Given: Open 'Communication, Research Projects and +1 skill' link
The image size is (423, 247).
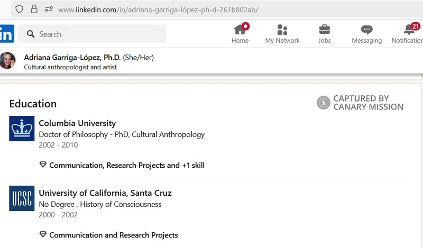Looking at the screenshot, I should click(127, 165).
